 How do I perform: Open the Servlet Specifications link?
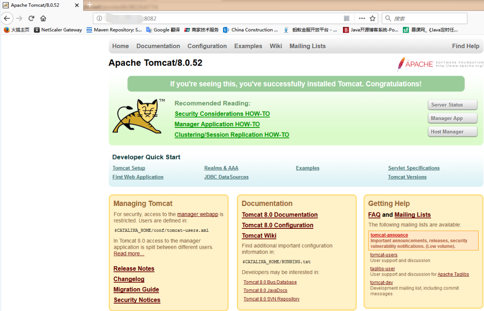(414, 168)
